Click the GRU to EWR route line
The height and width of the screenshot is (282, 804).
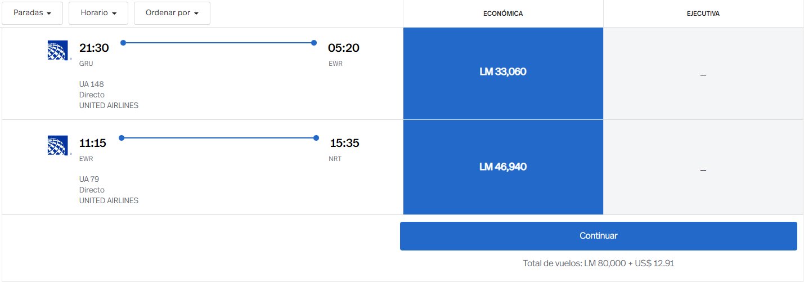218,43
